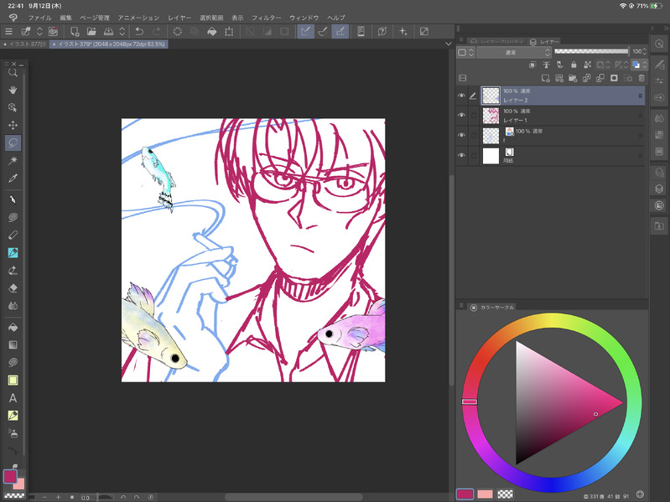
Task: Select the transparent color swatch below color wheel
Action: click(506, 494)
